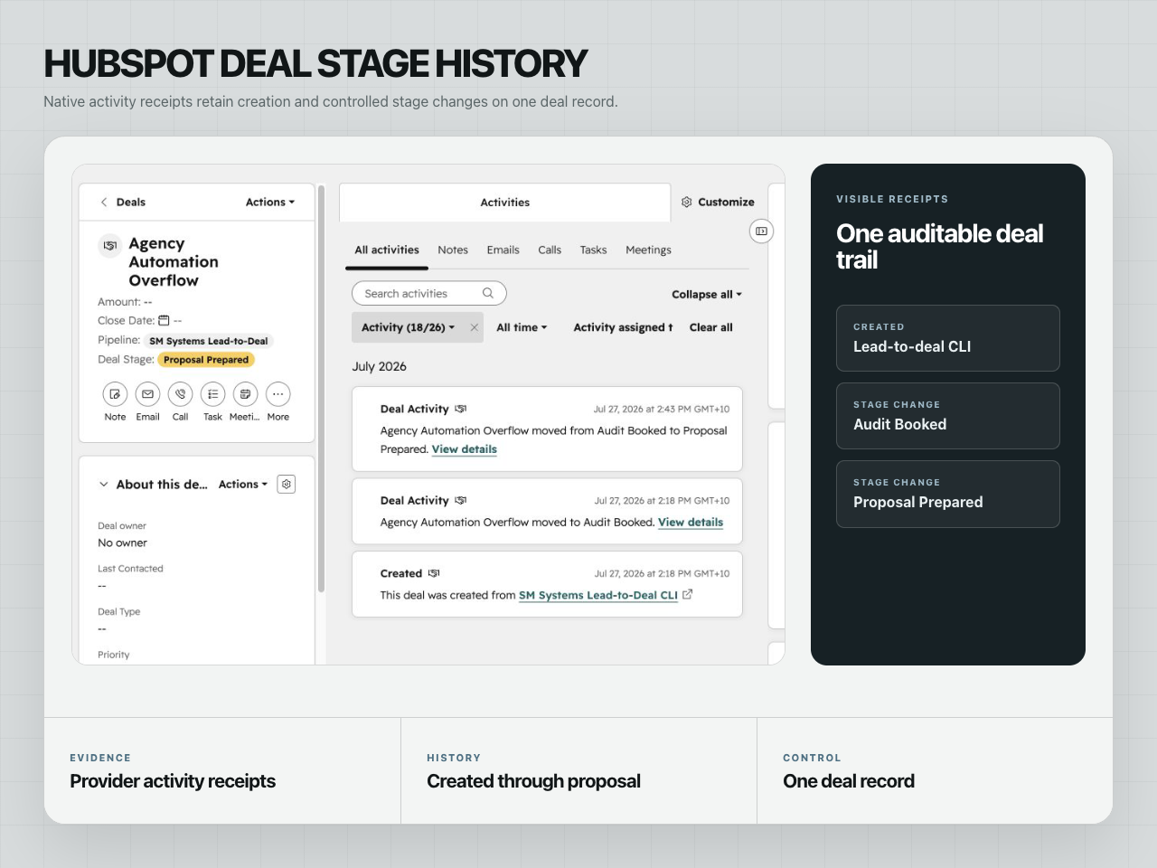Open More actions ellipsis icon
The height and width of the screenshot is (868, 1157).
click(277, 394)
